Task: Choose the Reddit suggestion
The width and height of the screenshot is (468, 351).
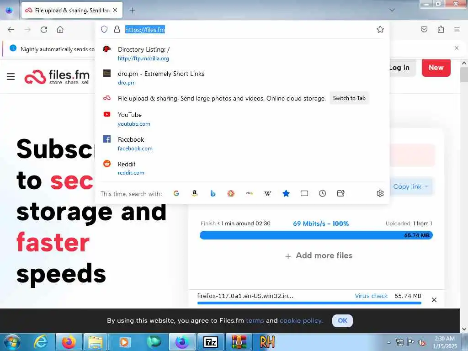Action: [x=242, y=168]
